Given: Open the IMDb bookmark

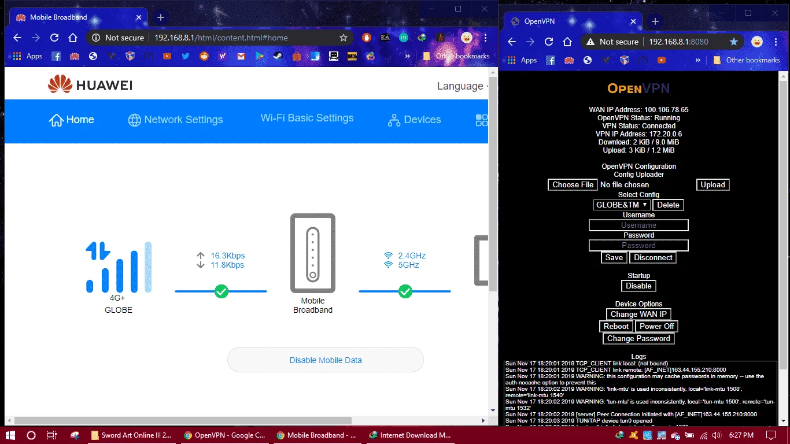Looking at the screenshot, I should click(352, 56).
